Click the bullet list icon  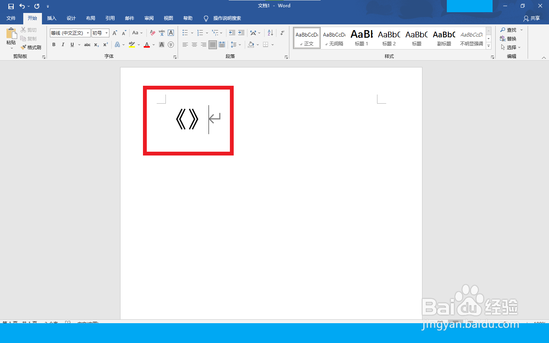(x=185, y=33)
